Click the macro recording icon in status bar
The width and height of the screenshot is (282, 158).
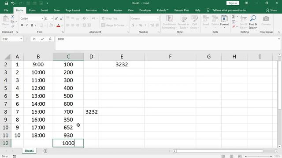coord(14,156)
